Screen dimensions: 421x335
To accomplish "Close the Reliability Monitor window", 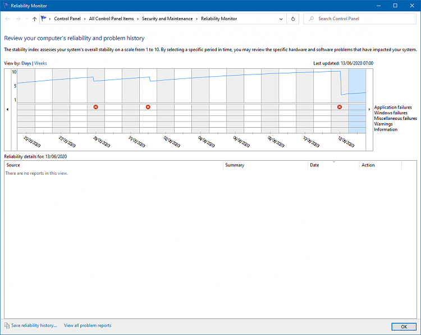I will 412,6.
